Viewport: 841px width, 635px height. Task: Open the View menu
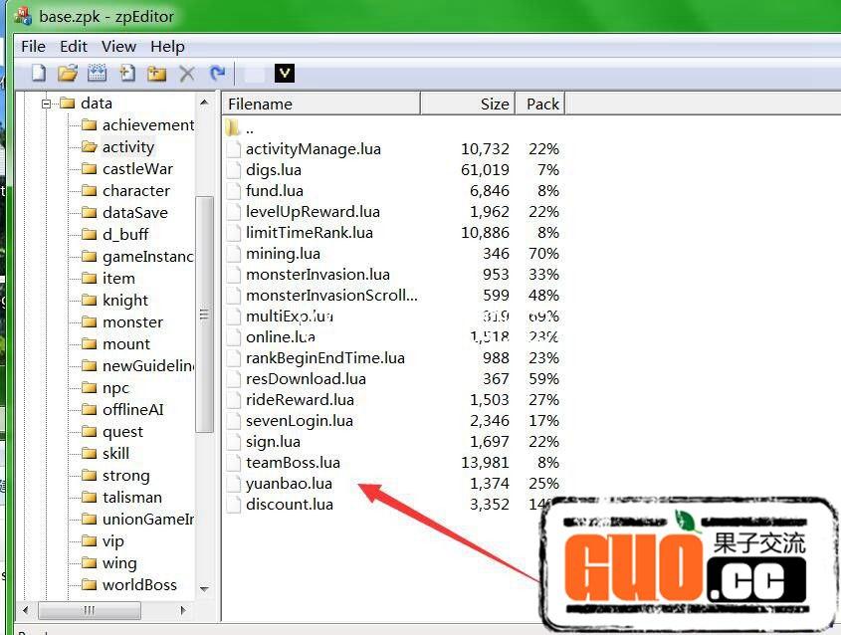(x=118, y=46)
